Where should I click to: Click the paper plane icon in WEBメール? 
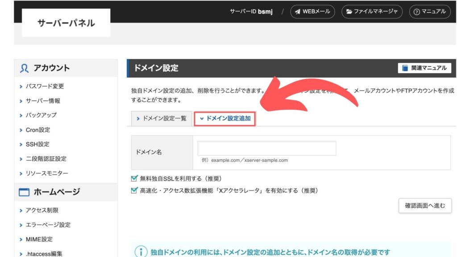(297, 12)
